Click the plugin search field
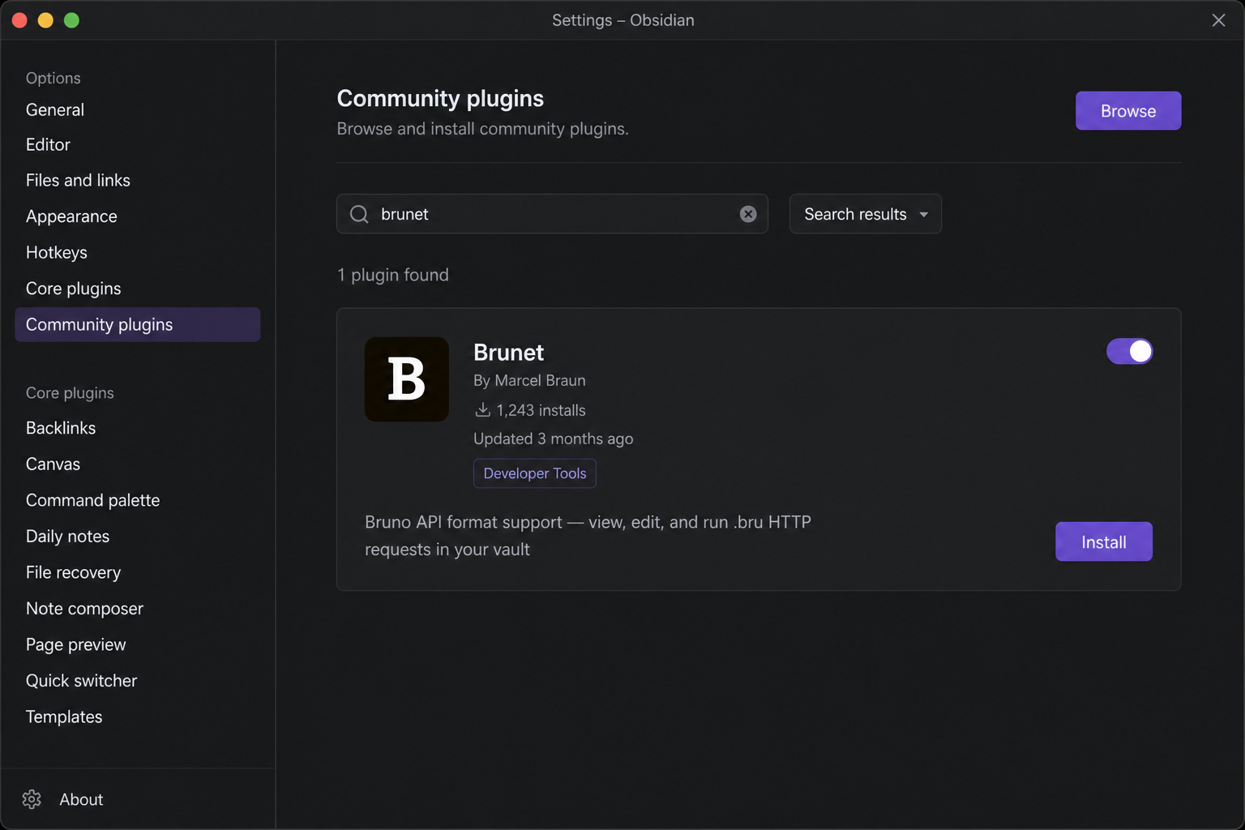 pos(552,214)
